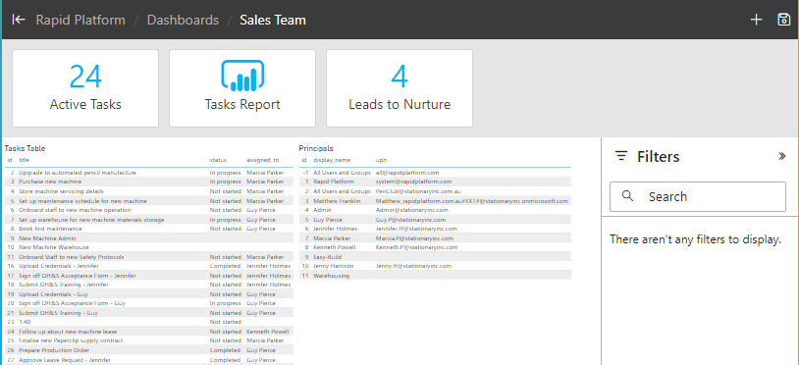Viewport: 799px width, 365px height.
Task: Click 'PenClub@stationaryinc.com.au' upn cell
Action: point(418,191)
